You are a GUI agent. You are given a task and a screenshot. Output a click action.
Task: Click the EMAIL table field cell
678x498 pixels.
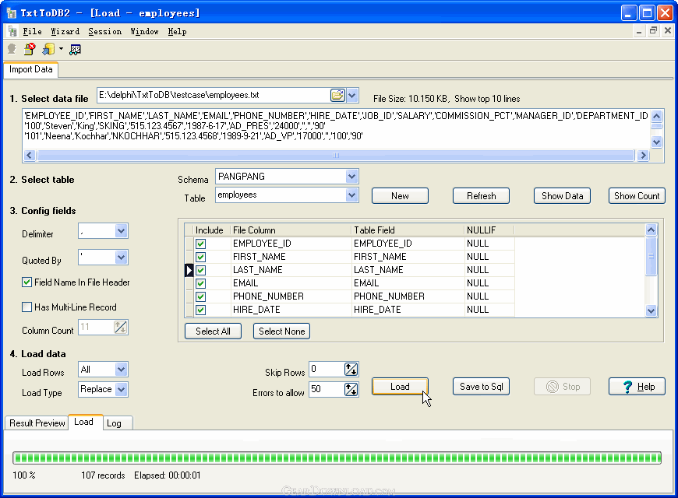[x=408, y=283]
